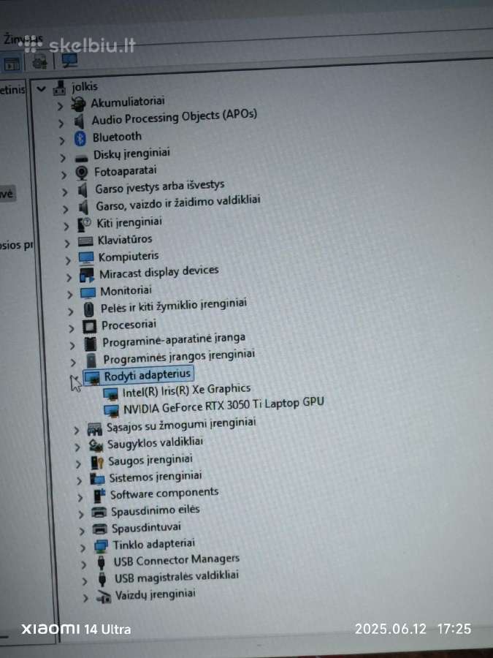The width and height of the screenshot is (493, 658).
Task: Select Garso, vaizdo ir žaidimo valdikliai
Action: pos(177,203)
